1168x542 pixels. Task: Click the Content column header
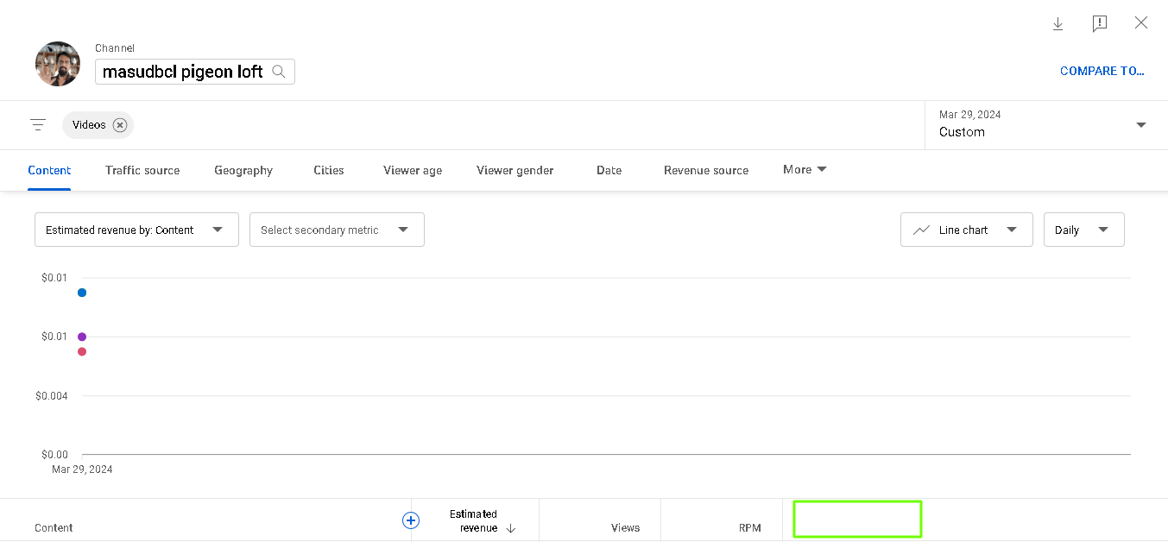[54, 527]
